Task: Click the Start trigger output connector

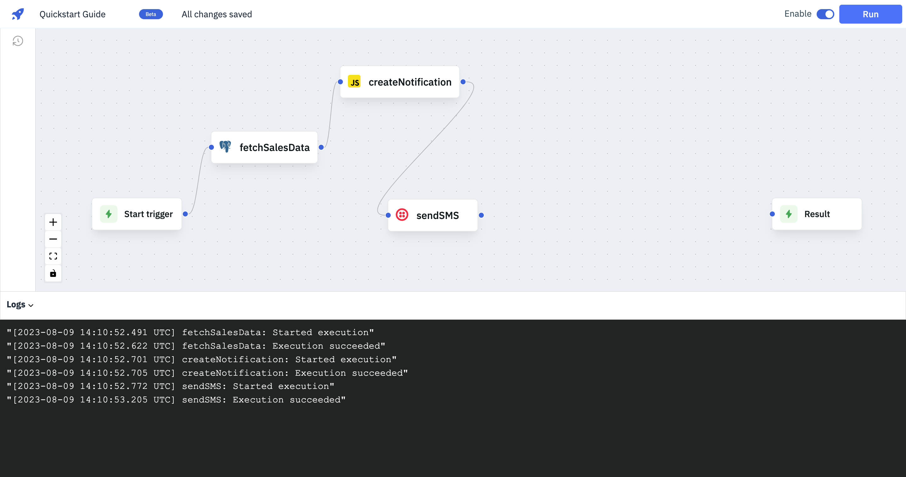Action: [x=185, y=214]
